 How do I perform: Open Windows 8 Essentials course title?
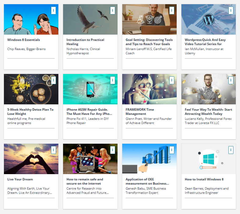24,40
